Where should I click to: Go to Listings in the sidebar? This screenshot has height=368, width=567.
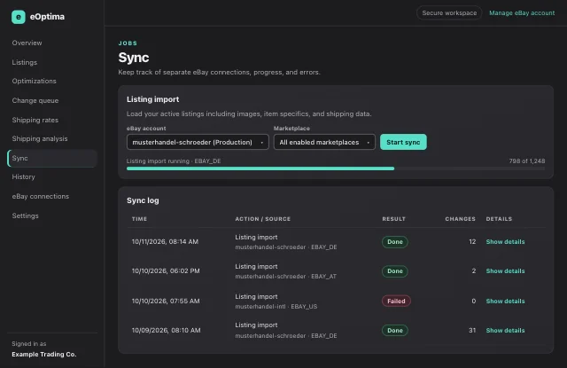coord(25,62)
